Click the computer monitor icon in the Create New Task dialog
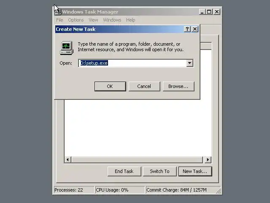Viewport: 270px width, 203px height. pos(67,48)
